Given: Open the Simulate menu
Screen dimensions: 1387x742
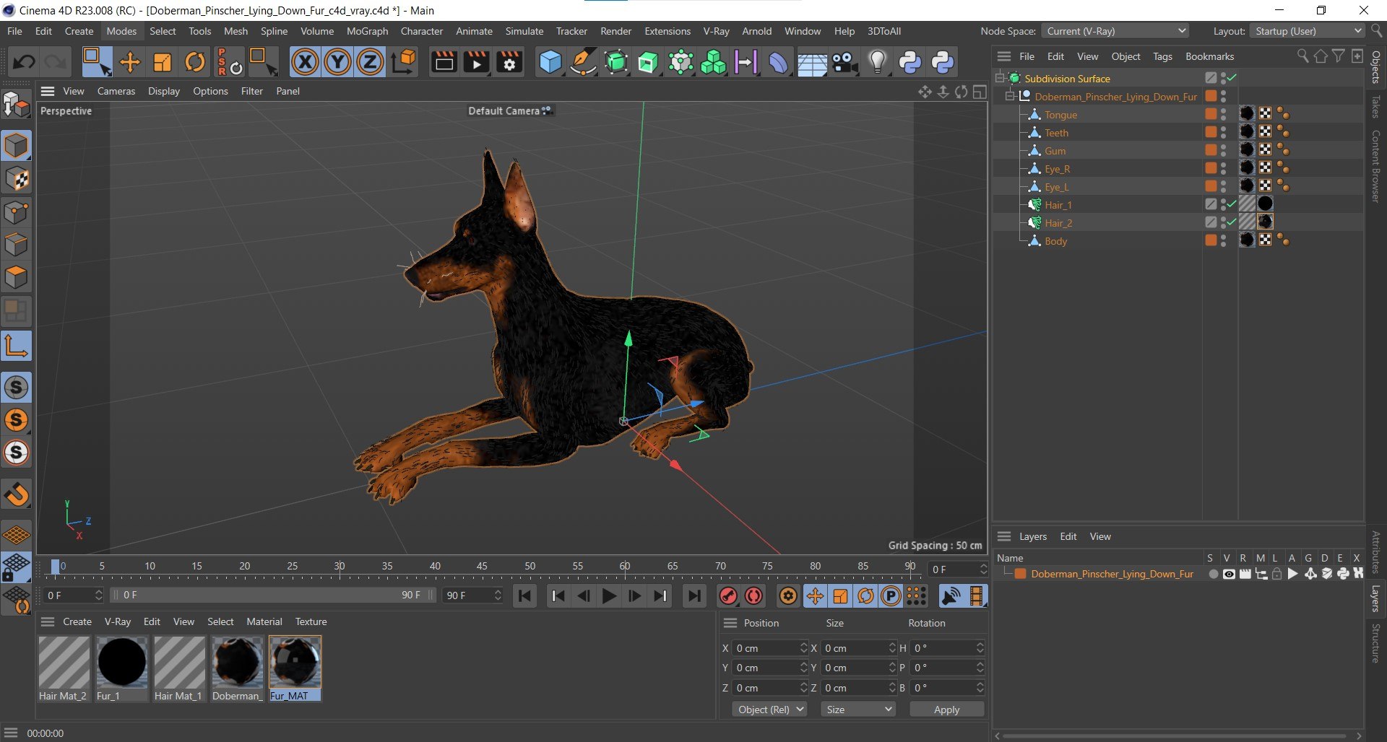Looking at the screenshot, I should (524, 31).
